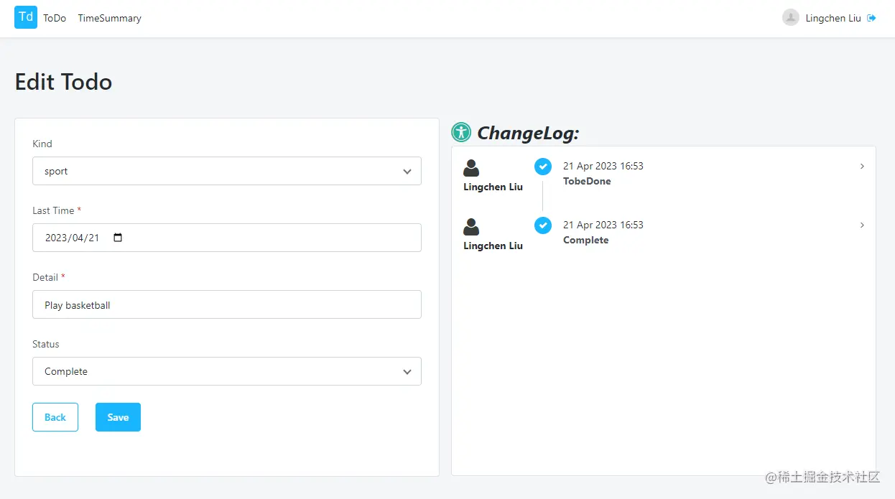Viewport: 895px width, 499px height.
Task: Open the Status dropdown showing Complete
Action: [227, 371]
